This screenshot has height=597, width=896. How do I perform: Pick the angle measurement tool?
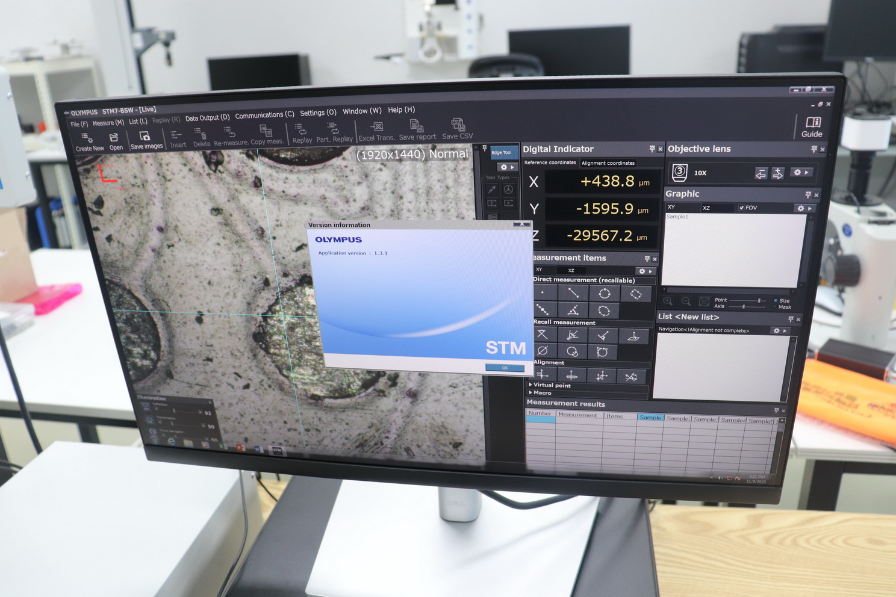point(573,311)
